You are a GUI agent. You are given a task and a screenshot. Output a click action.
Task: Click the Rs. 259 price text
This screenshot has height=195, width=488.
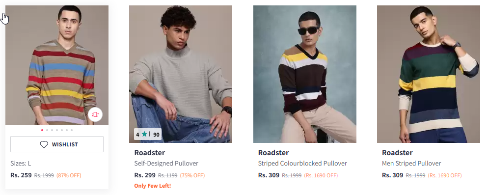tap(21, 175)
